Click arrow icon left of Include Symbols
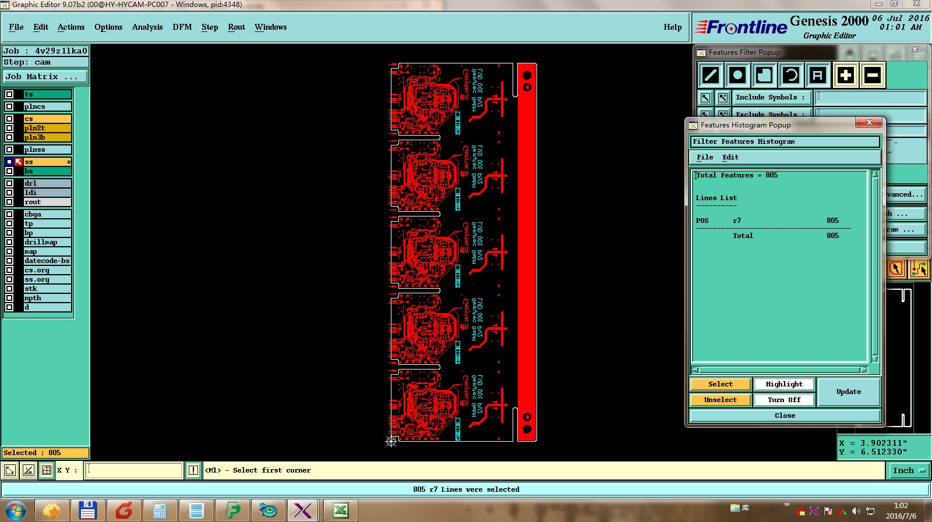932x522 pixels. click(705, 98)
